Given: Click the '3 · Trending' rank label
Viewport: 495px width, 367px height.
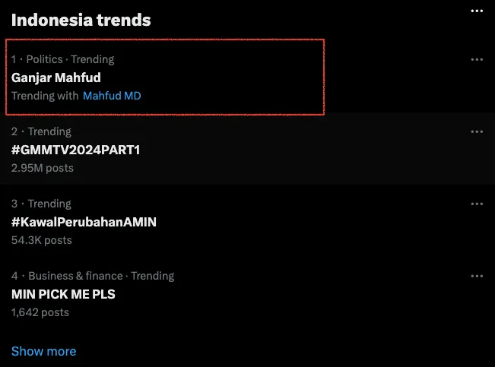Looking at the screenshot, I should (x=41, y=204).
